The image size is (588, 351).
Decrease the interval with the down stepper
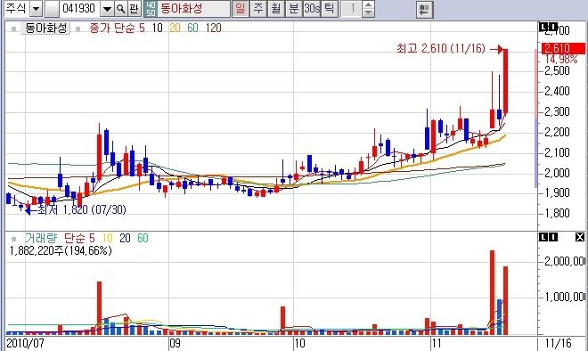[368, 12]
